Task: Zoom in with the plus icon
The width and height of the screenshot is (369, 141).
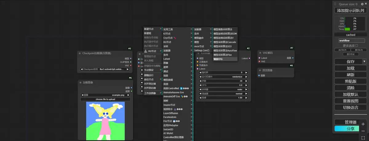Action: (363, 124)
